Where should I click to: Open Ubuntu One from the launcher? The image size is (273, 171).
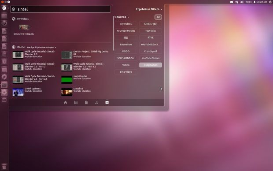pyautogui.click(x=4, y=62)
